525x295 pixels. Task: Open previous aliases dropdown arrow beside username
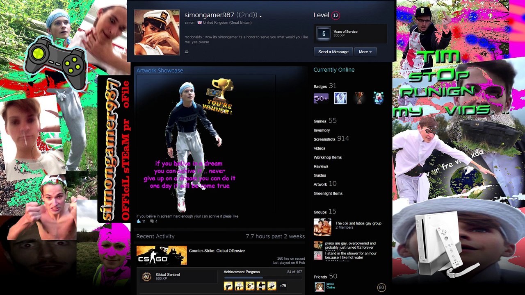pyautogui.click(x=260, y=16)
